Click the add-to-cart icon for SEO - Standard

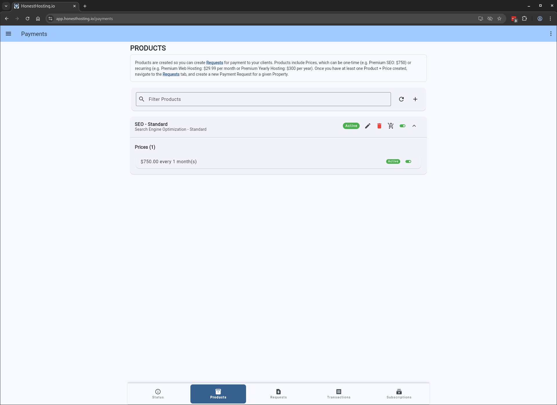pyautogui.click(x=391, y=126)
